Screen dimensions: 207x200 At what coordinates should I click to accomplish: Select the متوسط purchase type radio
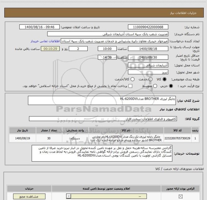[x=155, y=86]
